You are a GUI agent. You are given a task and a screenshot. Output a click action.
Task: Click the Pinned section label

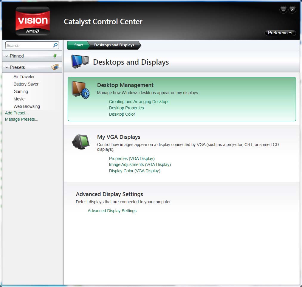[x=17, y=56]
